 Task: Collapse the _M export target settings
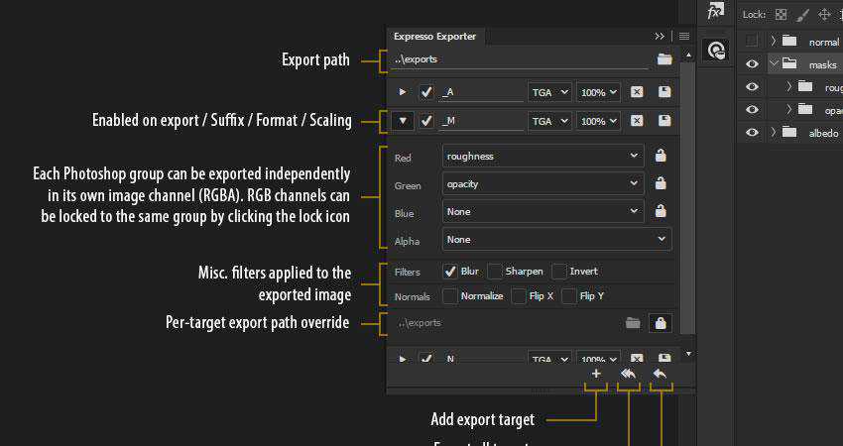[x=402, y=122]
